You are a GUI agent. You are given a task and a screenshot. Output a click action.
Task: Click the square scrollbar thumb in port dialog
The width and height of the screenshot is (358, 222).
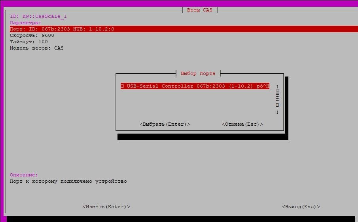277,105
